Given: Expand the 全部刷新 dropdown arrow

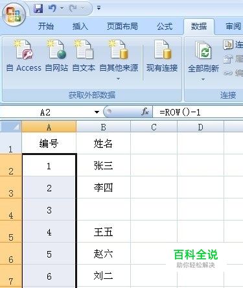Looking at the screenshot, I should (203, 80).
